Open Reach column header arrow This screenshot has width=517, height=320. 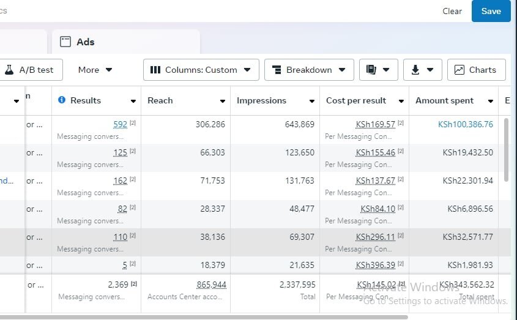tap(223, 101)
